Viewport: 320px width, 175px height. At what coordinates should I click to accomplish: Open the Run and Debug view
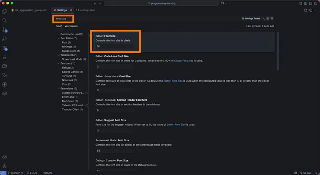point(4,39)
